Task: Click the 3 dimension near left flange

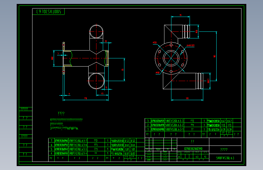Action: (58, 54)
